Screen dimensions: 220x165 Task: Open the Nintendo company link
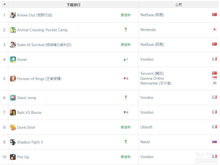[x=148, y=30]
